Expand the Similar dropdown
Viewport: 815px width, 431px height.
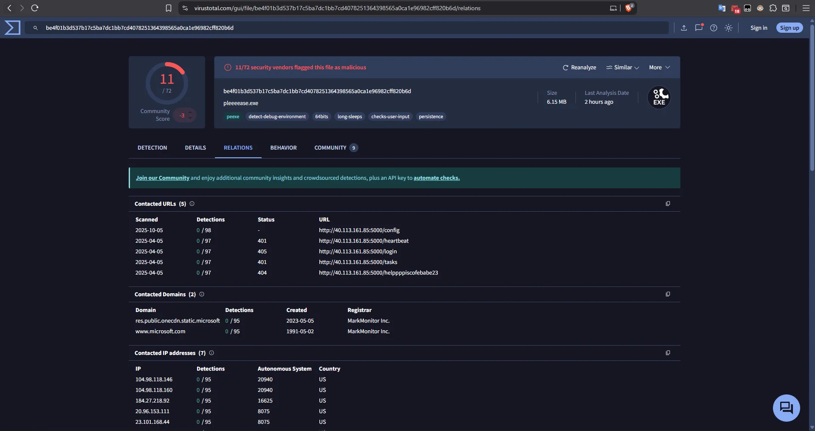click(x=622, y=68)
